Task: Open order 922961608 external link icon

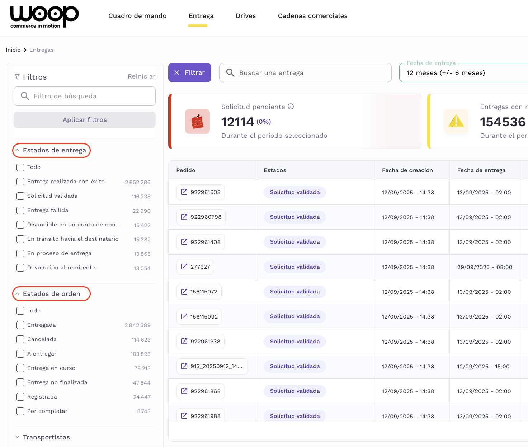Action: pyautogui.click(x=184, y=192)
